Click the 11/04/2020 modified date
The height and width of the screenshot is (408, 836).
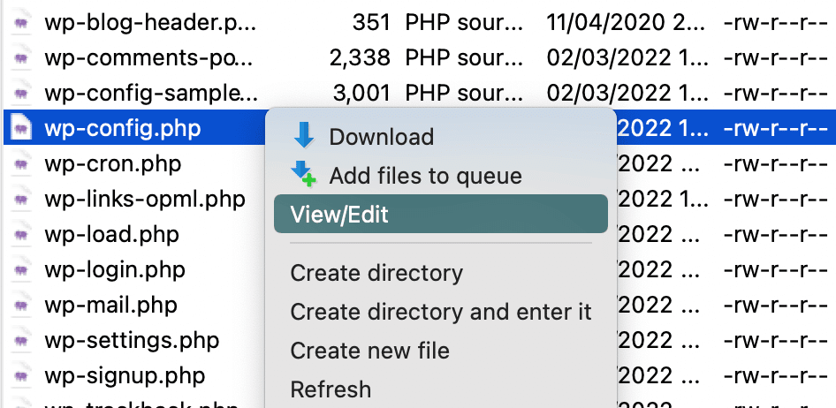click(627, 22)
